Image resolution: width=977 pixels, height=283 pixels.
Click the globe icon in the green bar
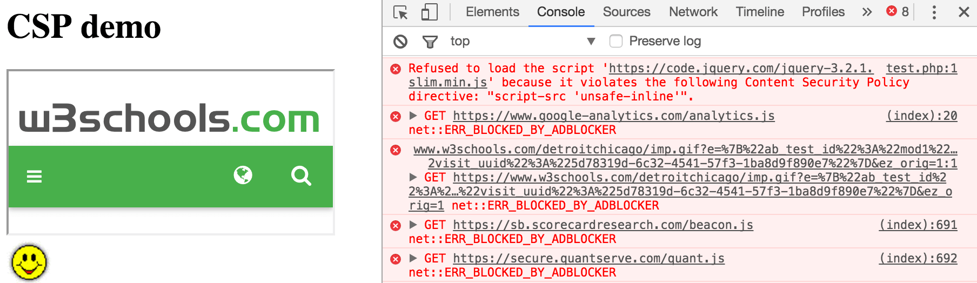(243, 175)
